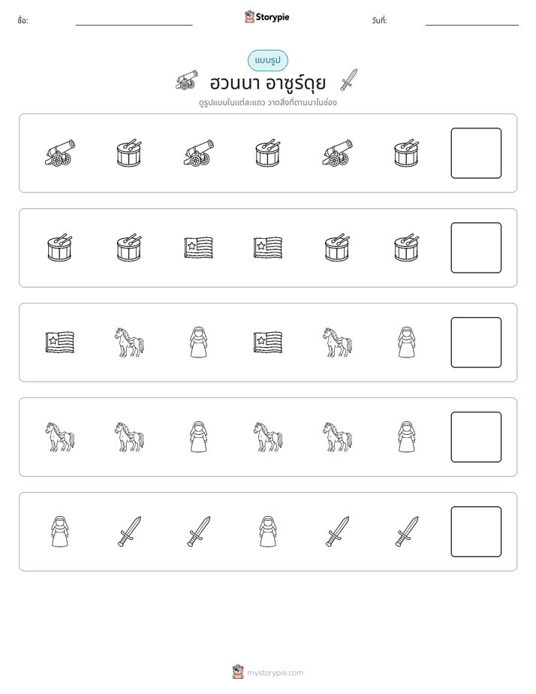The height and width of the screenshot is (694, 536).
Task: Click the cannon icon beside the title
Action: [187, 80]
